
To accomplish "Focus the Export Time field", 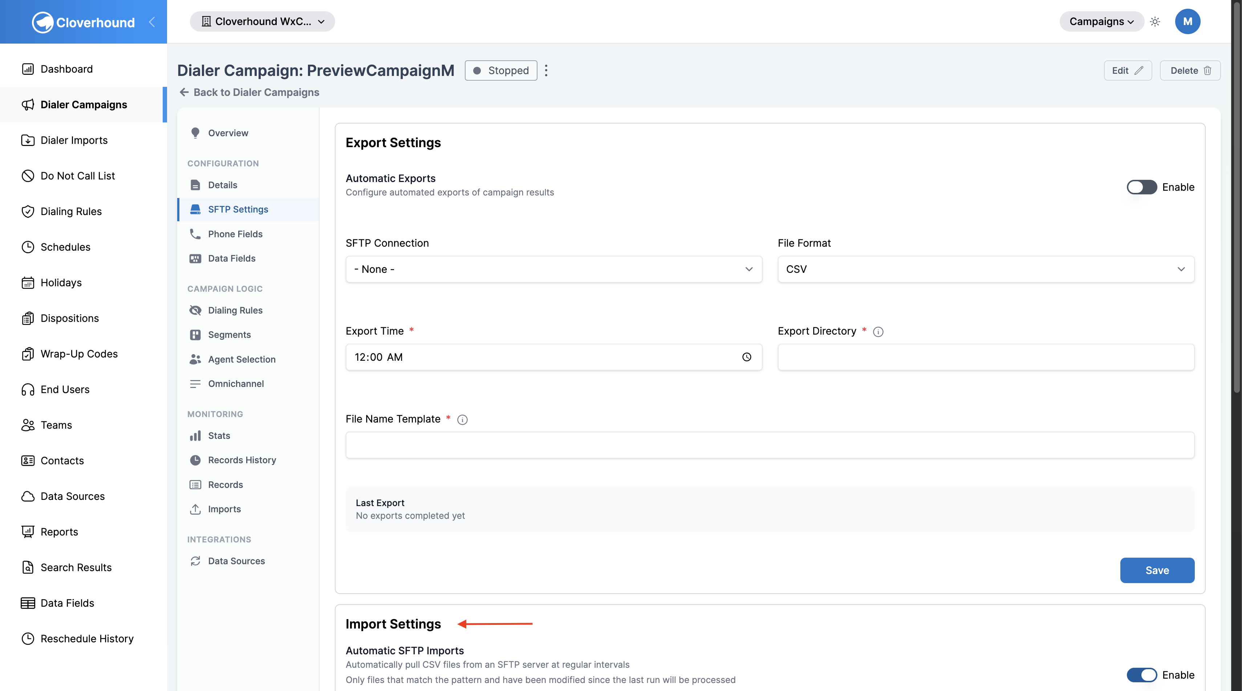I will [x=553, y=357].
